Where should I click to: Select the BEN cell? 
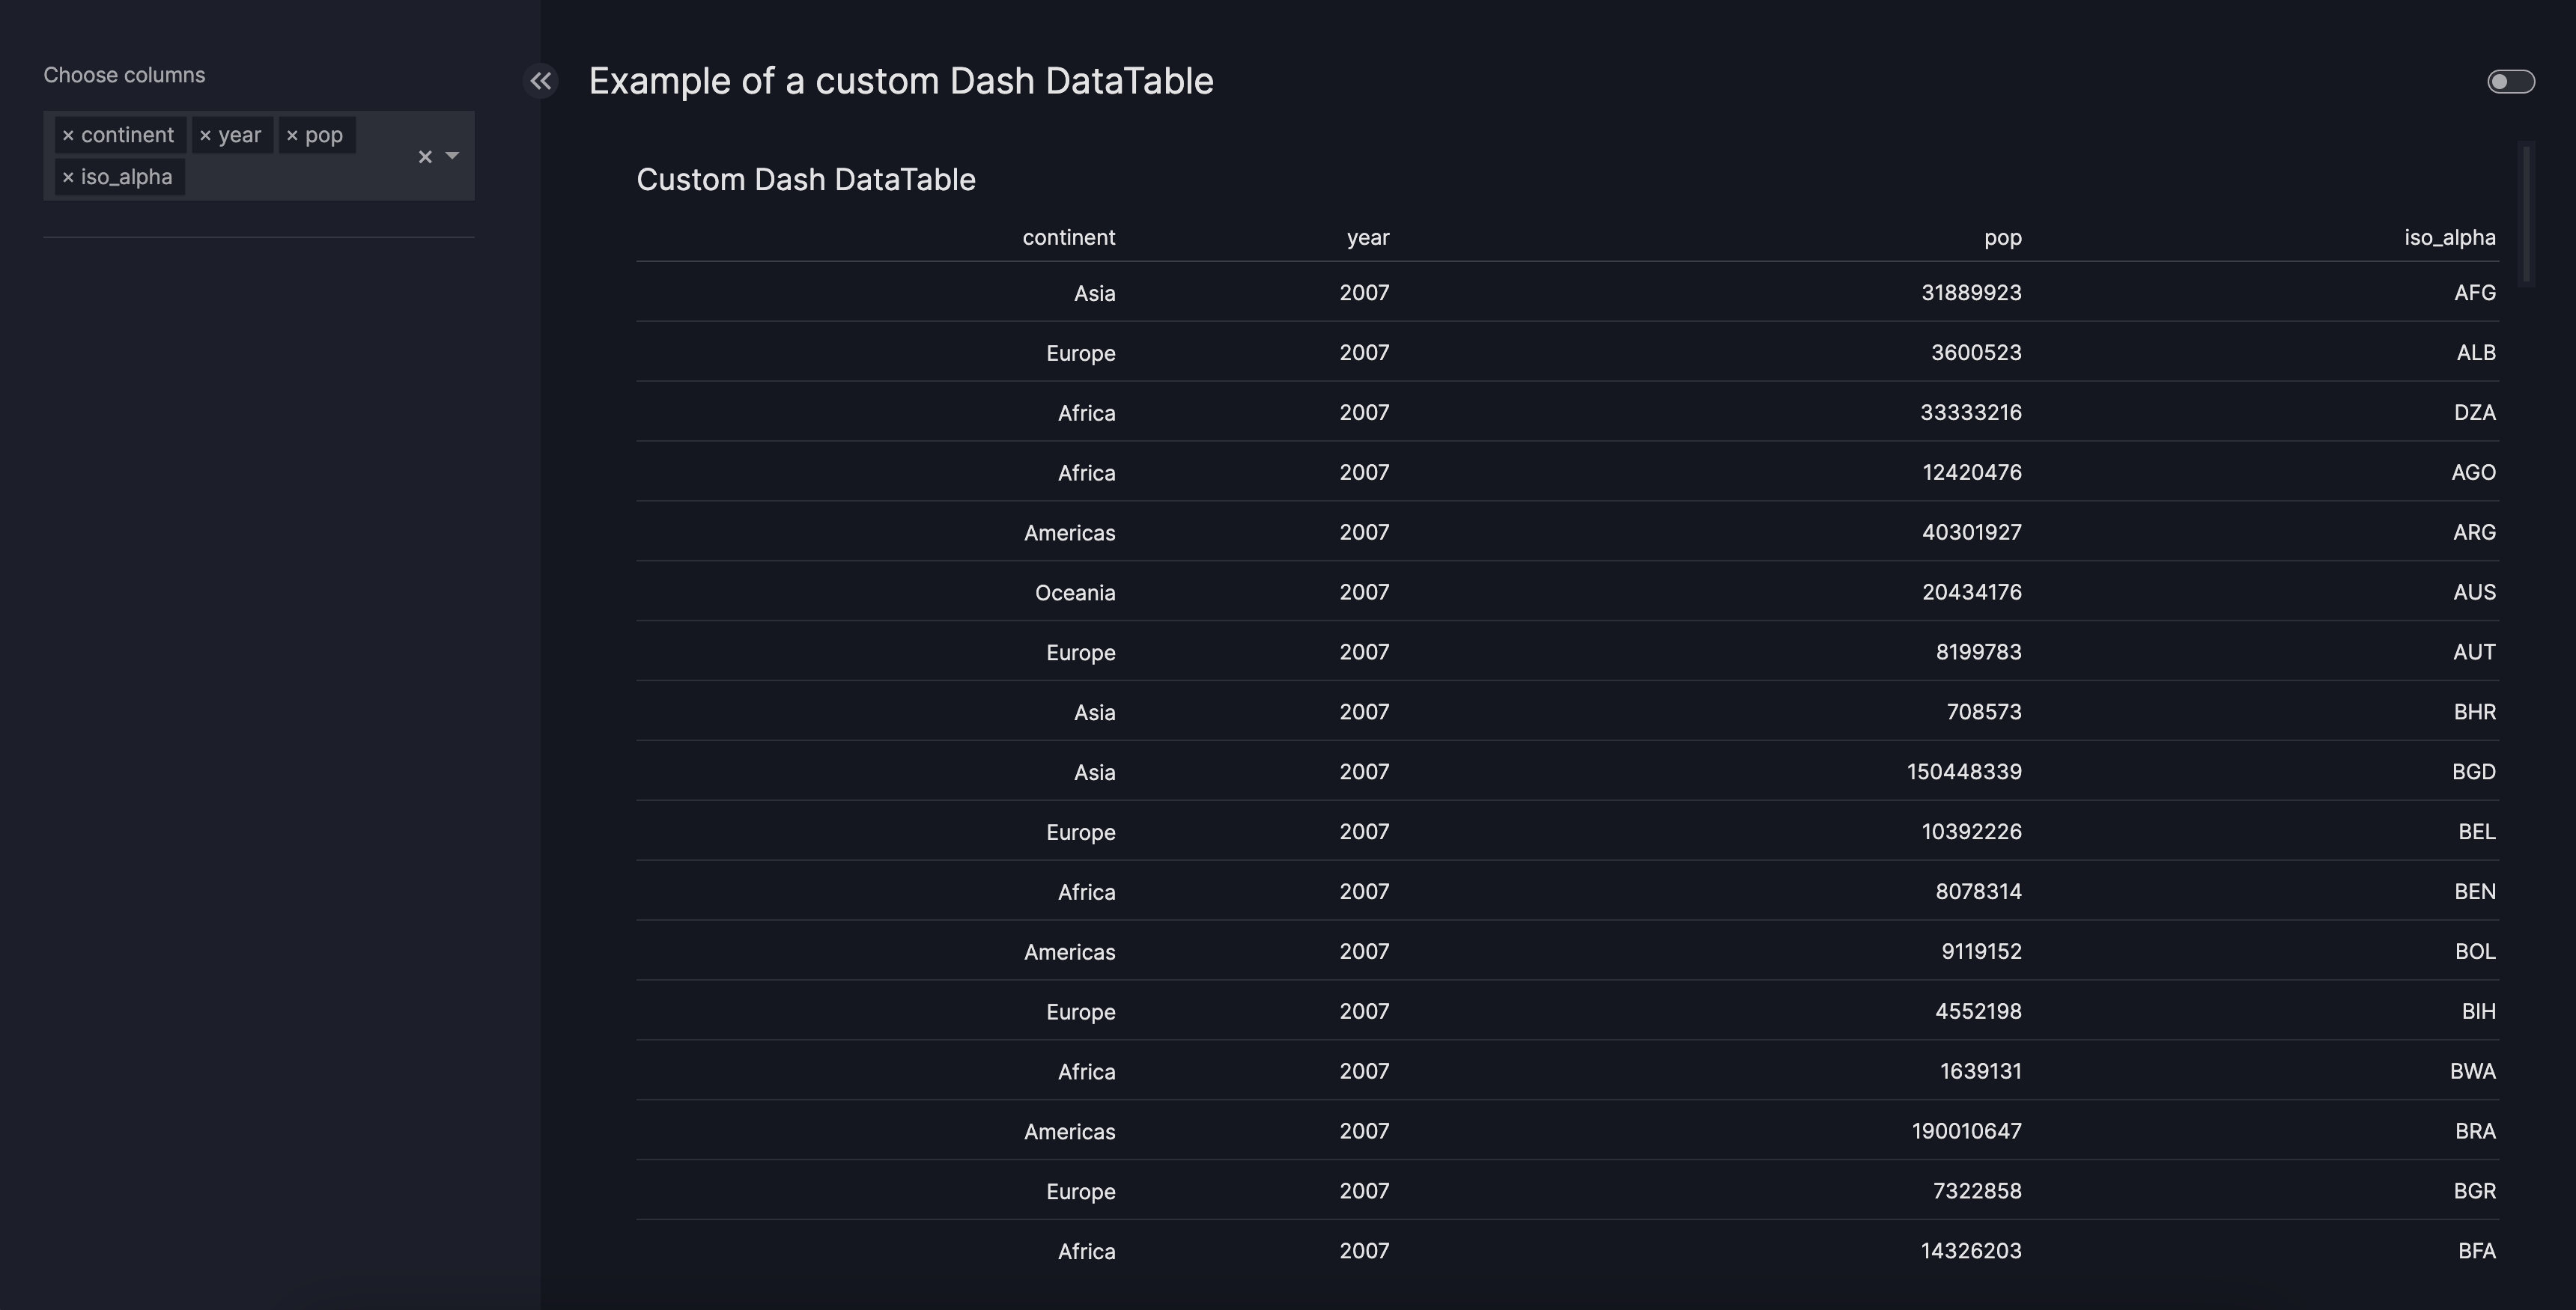[x=2474, y=892]
